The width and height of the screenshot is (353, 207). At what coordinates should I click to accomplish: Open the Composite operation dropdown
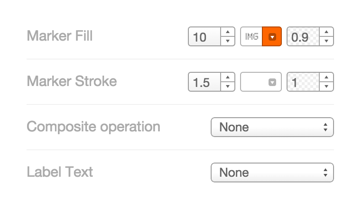click(x=272, y=127)
